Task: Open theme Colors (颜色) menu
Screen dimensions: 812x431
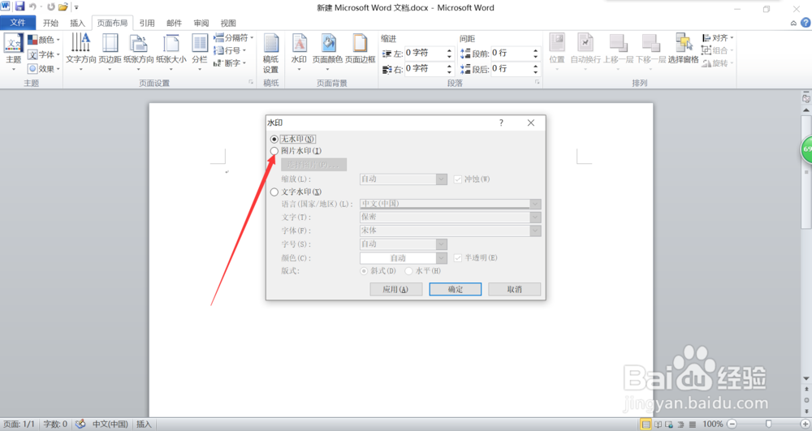Action: click(x=44, y=40)
